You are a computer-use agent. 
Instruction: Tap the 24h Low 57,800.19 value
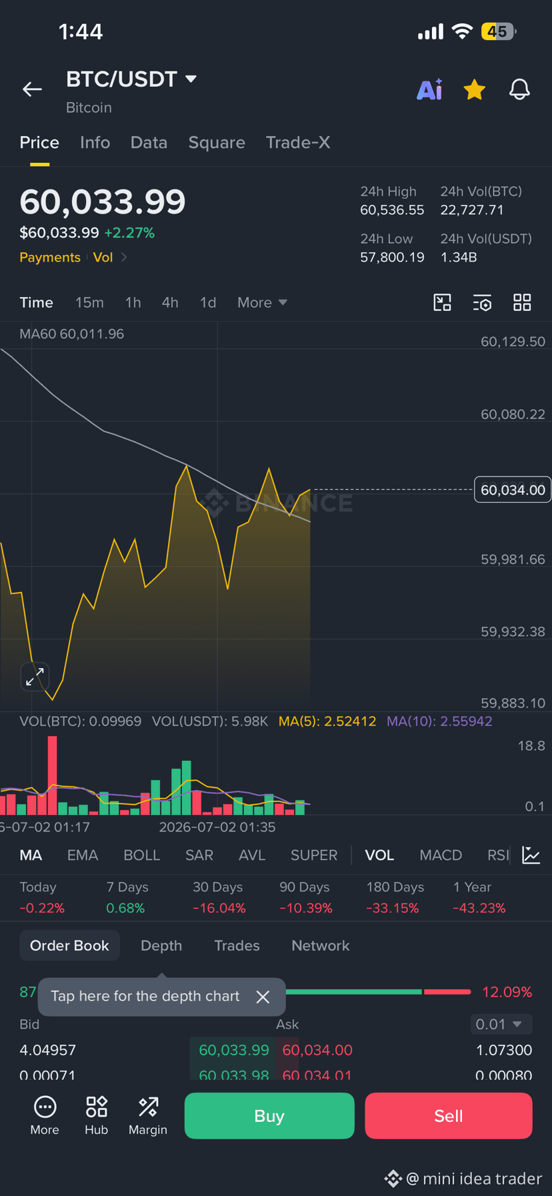392,257
